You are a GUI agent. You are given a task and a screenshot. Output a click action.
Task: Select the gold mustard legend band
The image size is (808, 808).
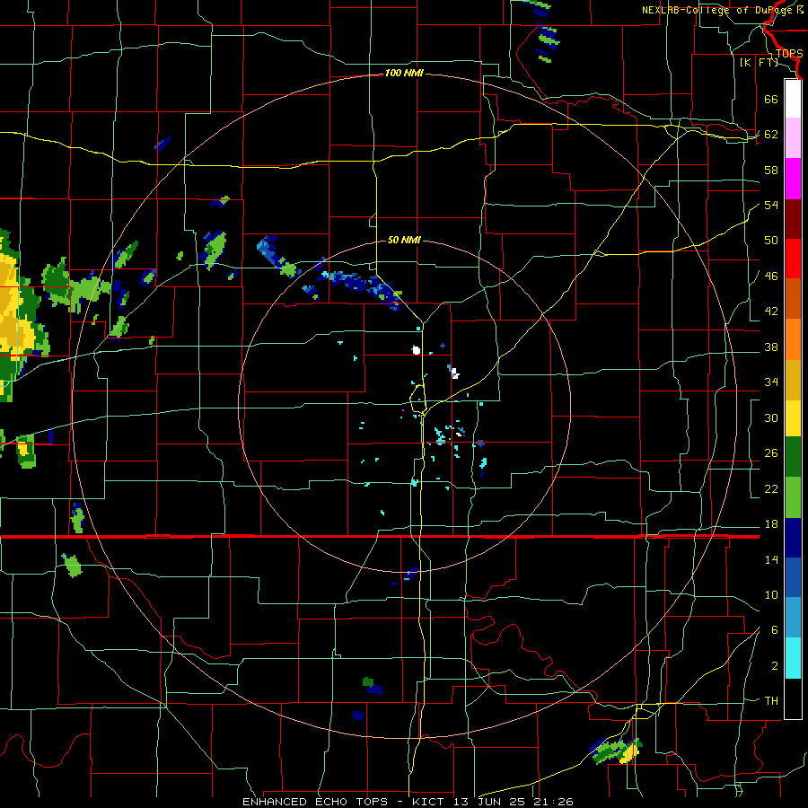793,380
